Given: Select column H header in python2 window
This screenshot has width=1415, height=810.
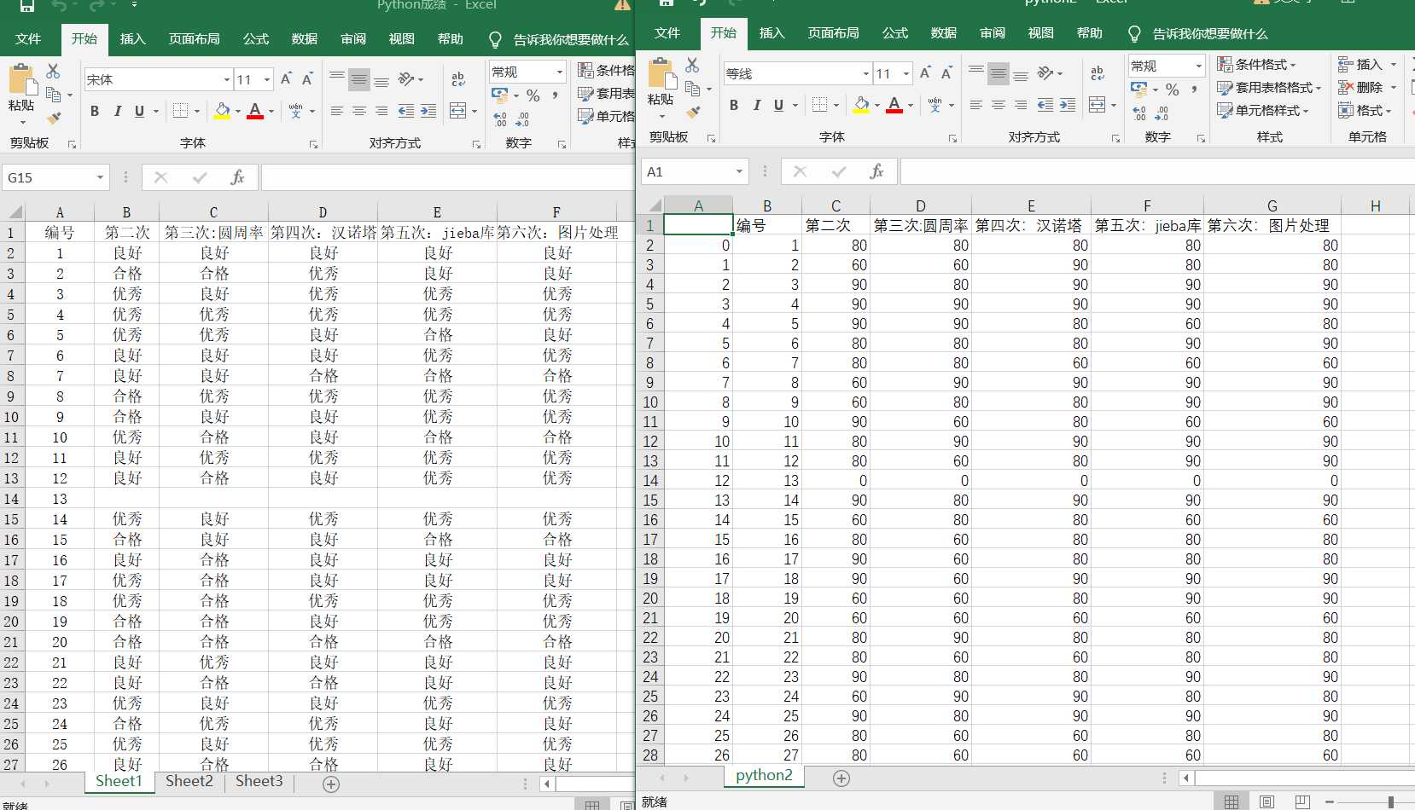Looking at the screenshot, I should (x=1375, y=205).
